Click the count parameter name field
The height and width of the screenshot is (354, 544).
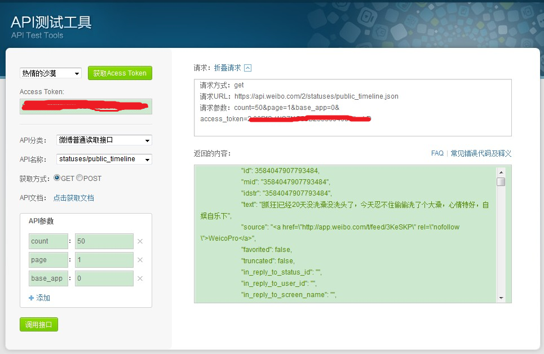tap(48, 241)
